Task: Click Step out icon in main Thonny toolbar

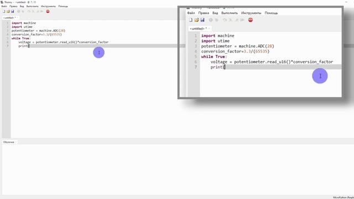Action: (x=38, y=11)
